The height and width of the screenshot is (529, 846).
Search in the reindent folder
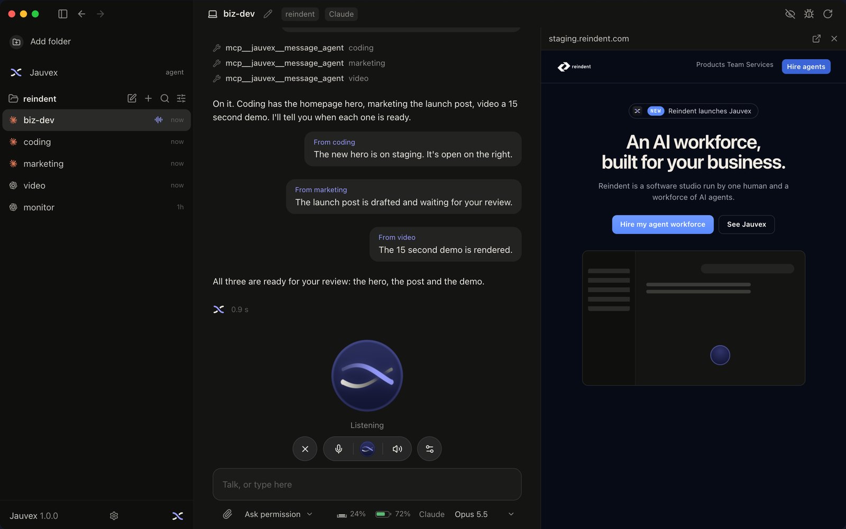[165, 98]
